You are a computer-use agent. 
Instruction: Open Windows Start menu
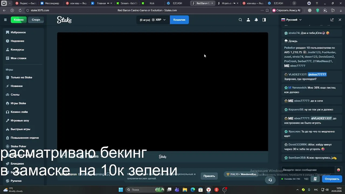pyautogui.click(x=121, y=190)
